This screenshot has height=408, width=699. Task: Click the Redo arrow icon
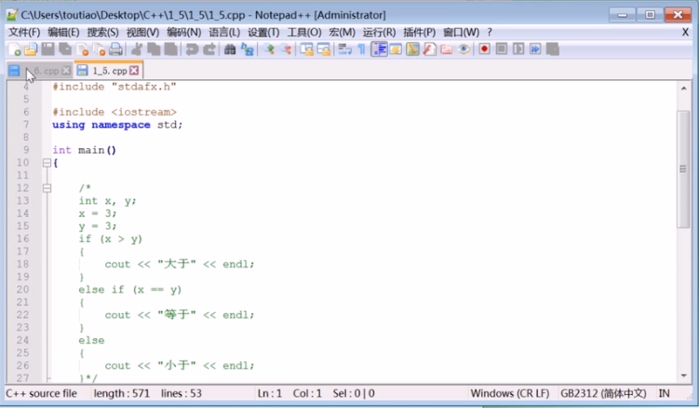208,49
